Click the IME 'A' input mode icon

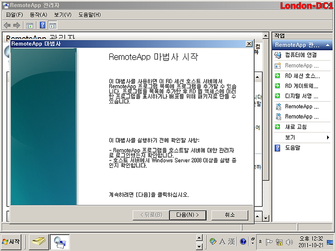point(222,242)
